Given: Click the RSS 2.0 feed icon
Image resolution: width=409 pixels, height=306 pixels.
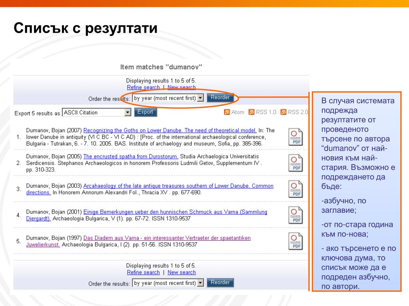Looking at the screenshot, I should tap(283, 112).
